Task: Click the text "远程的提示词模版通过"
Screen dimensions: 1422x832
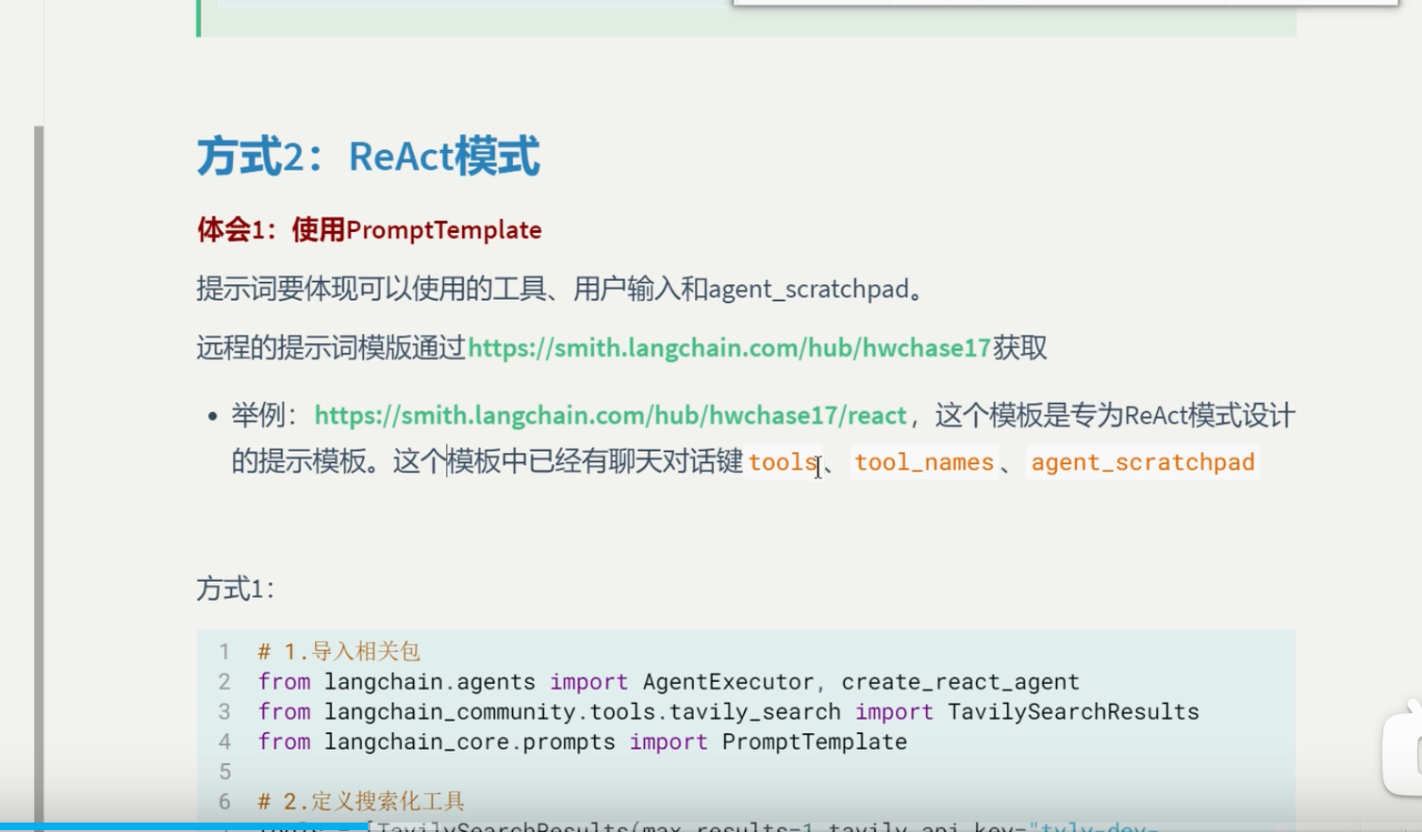Action: pyautogui.click(x=332, y=348)
